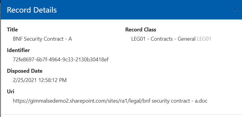Open the LEG01 - Contracts - General record class
The image size is (242, 117).
click(163, 39)
